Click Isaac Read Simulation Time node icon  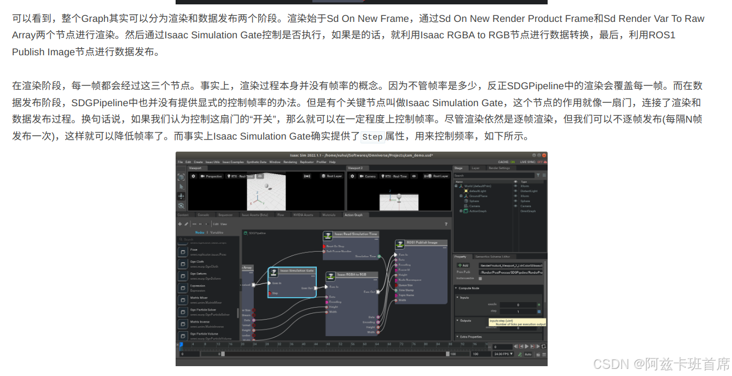[328, 236]
